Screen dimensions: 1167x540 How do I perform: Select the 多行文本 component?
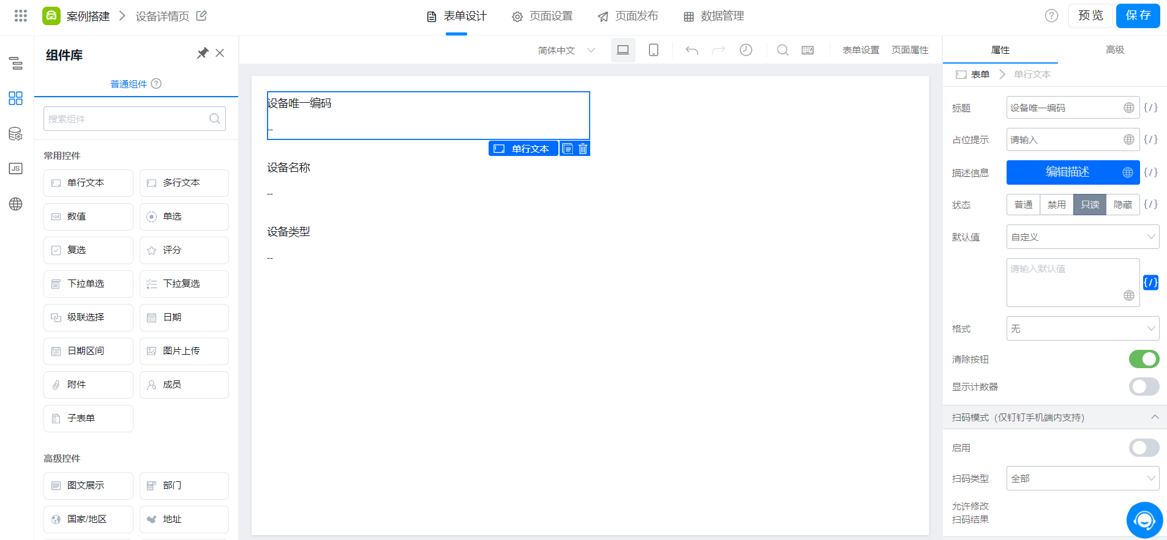click(x=184, y=183)
